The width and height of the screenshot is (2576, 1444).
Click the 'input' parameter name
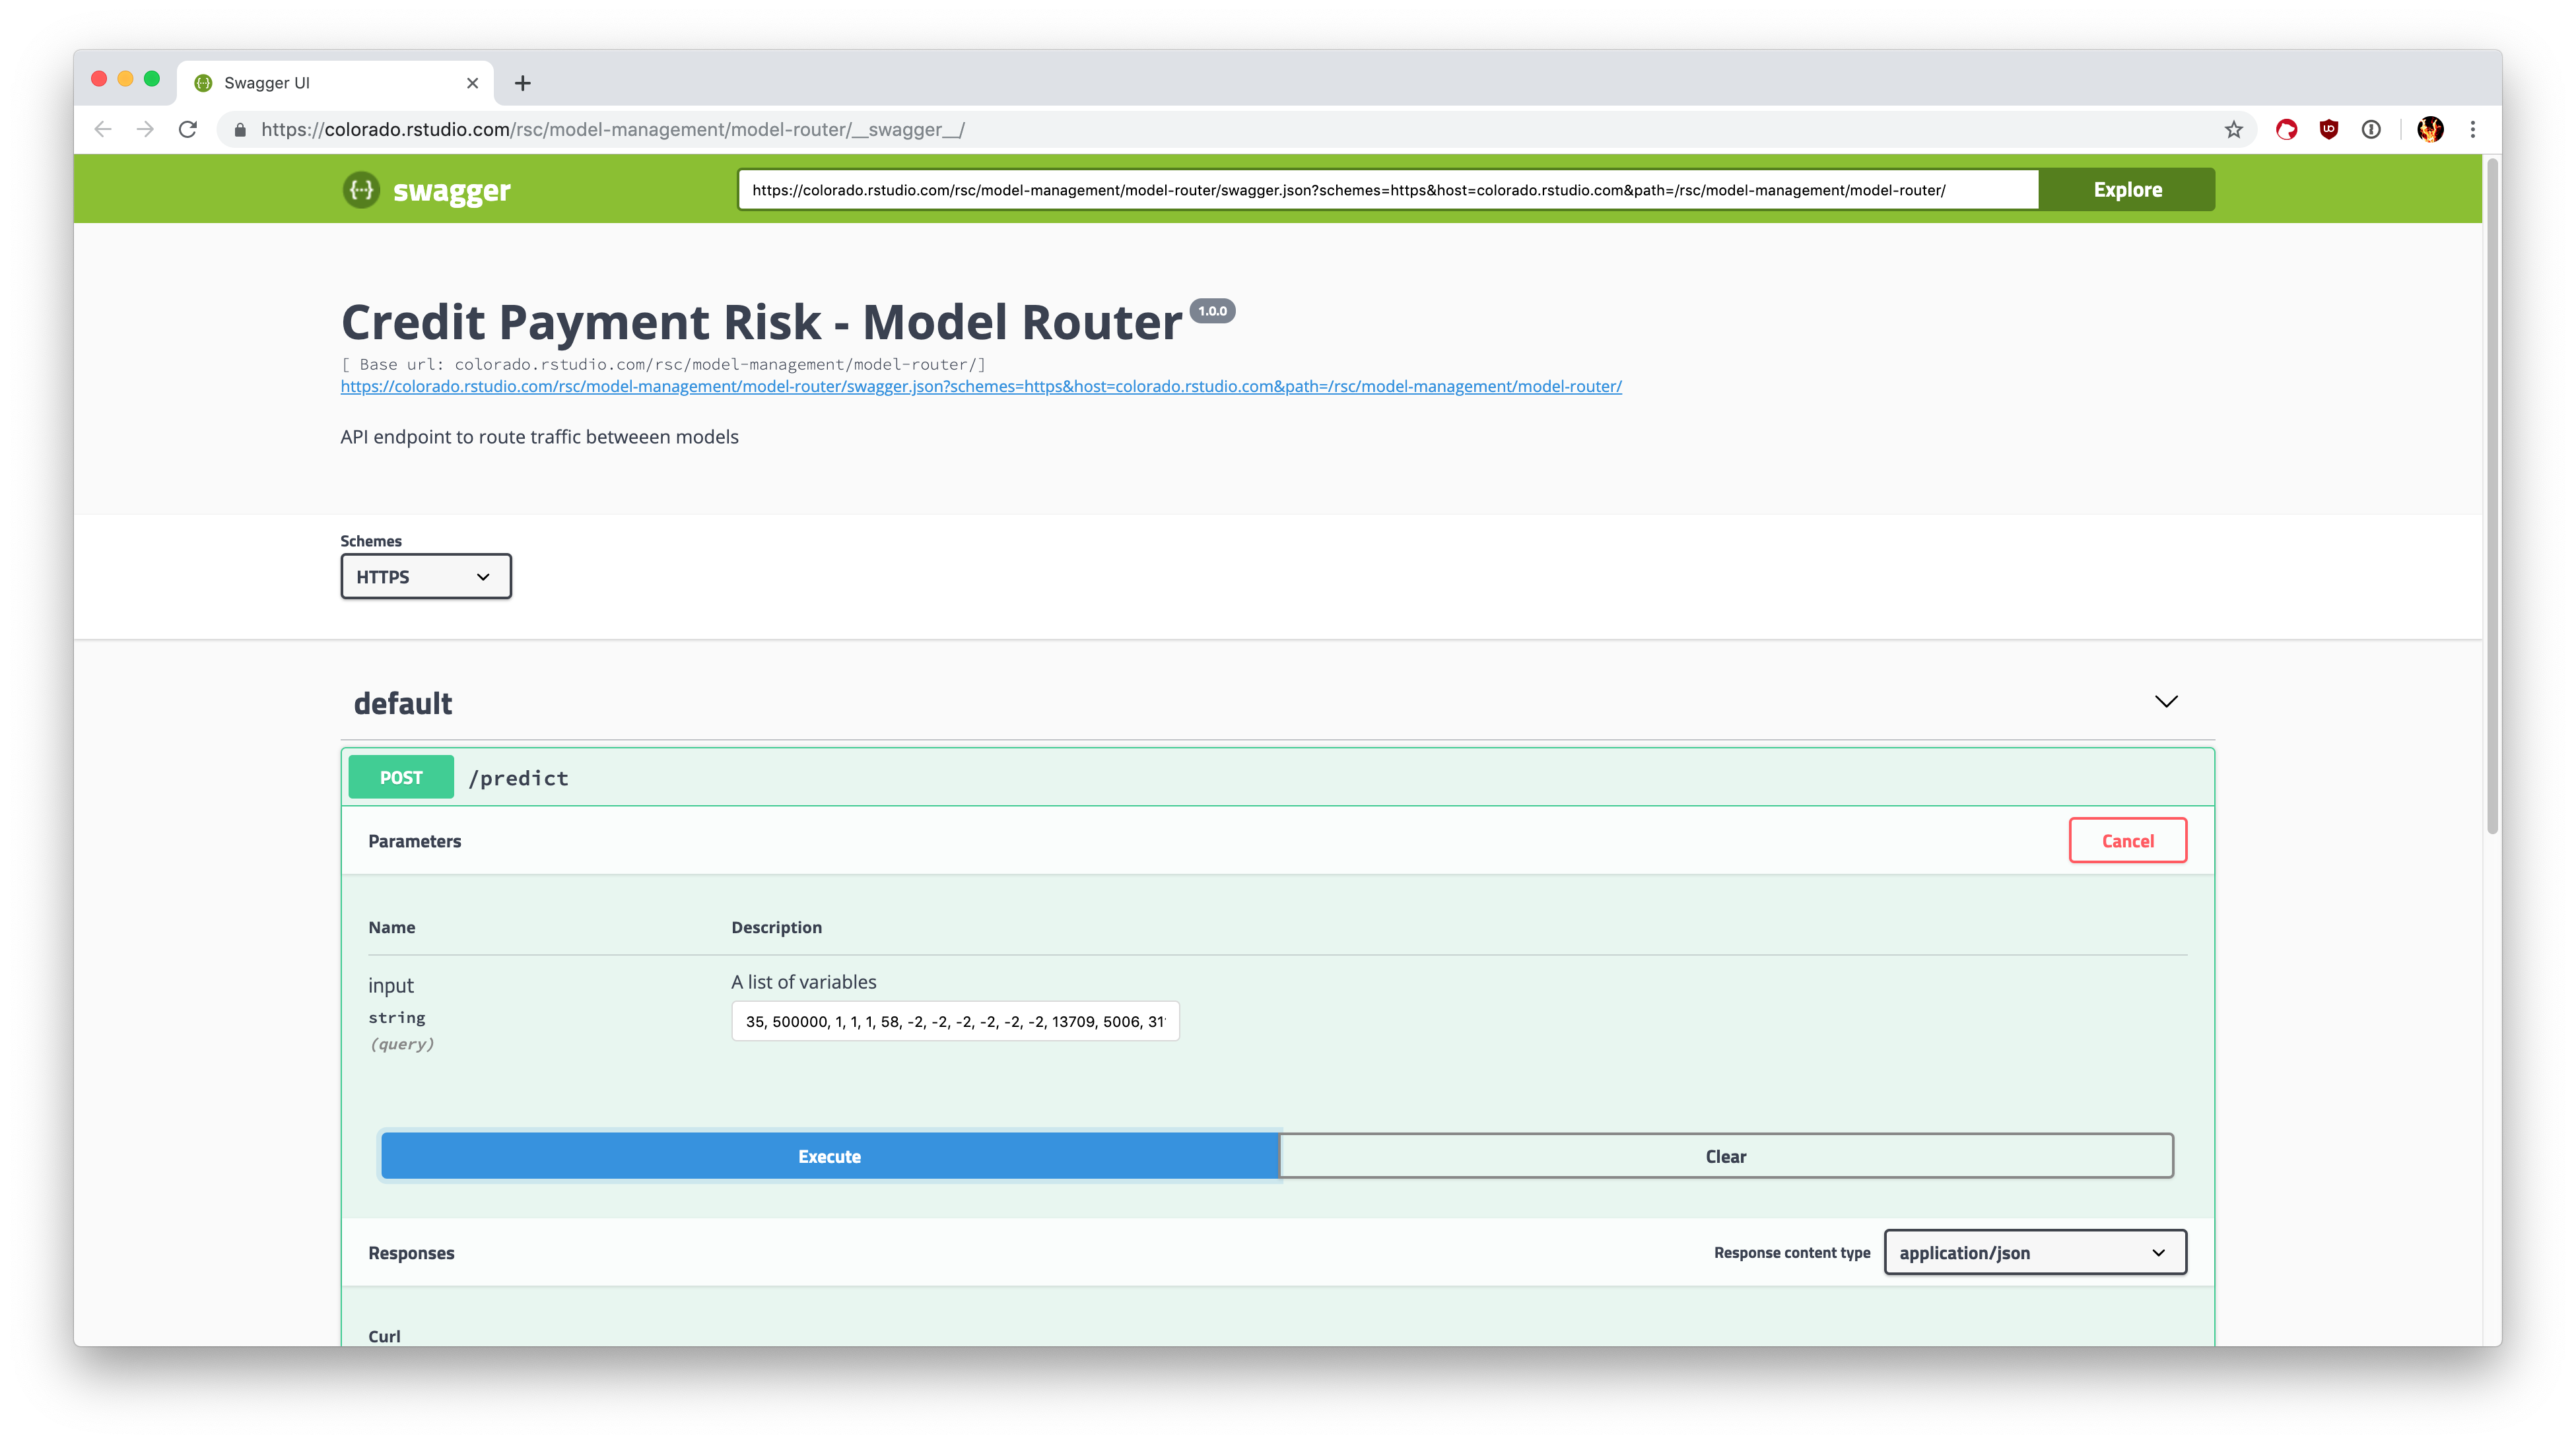pyautogui.click(x=390, y=985)
